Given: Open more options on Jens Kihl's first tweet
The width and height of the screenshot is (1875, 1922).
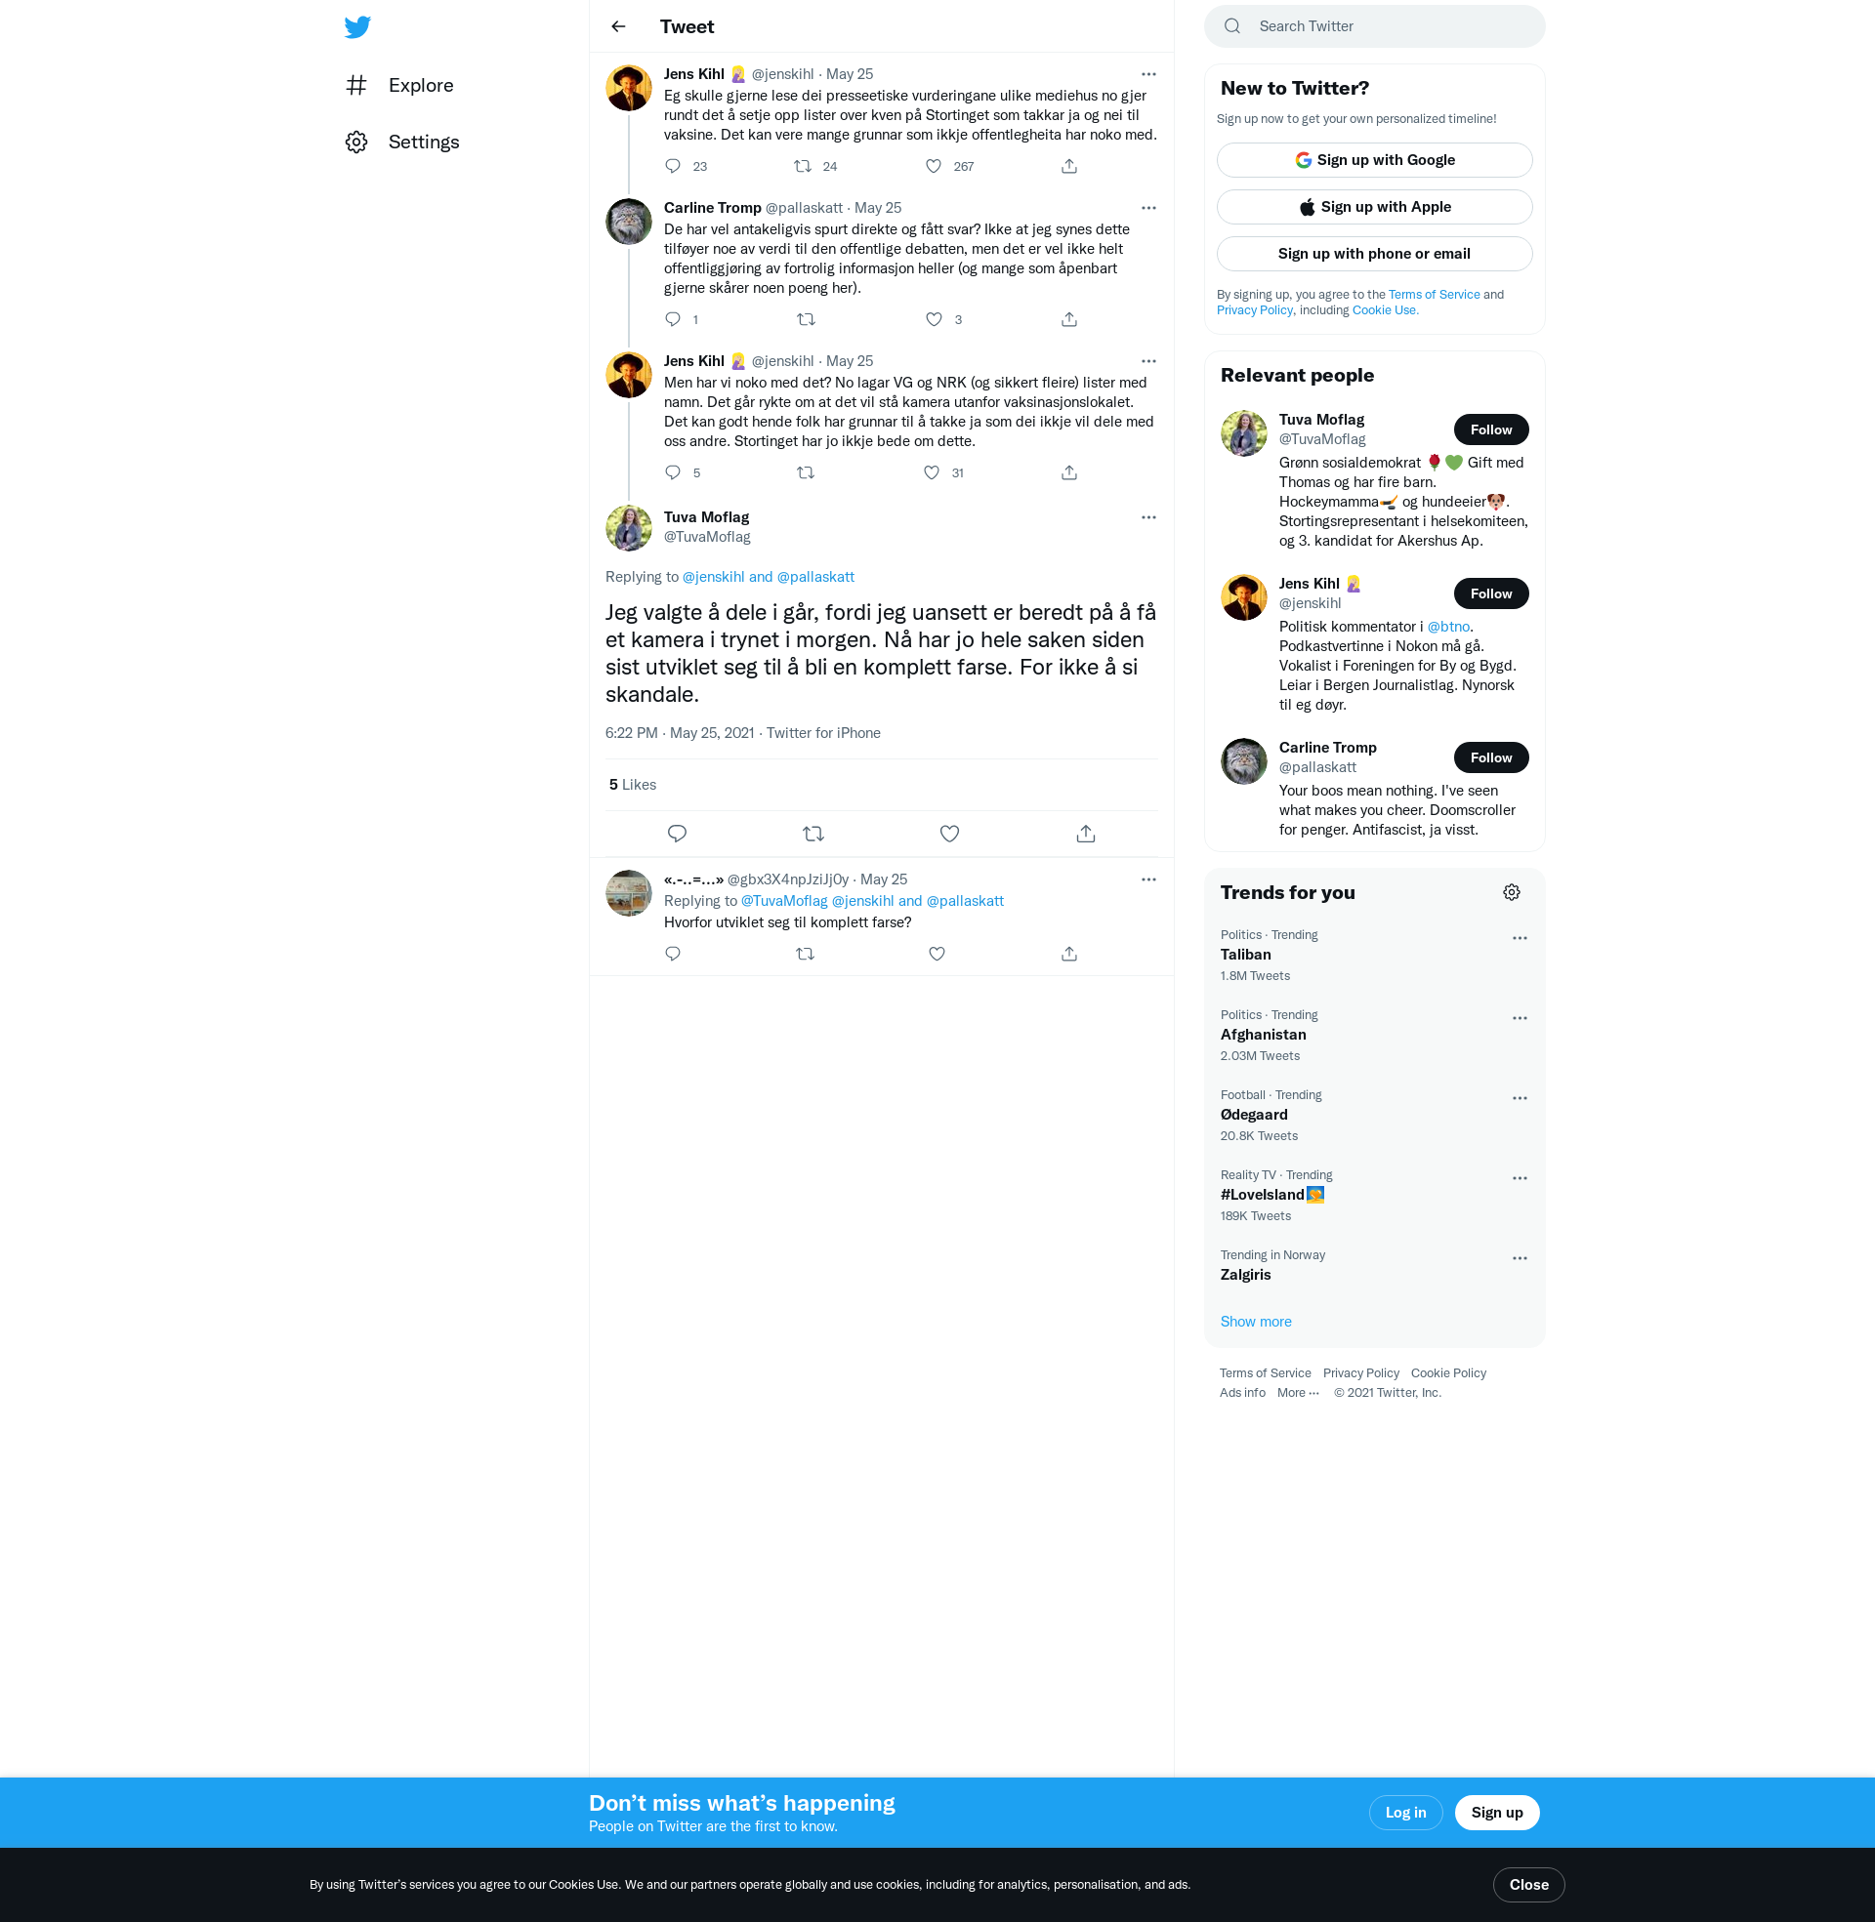Looking at the screenshot, I should click(x=1148, y=74).
